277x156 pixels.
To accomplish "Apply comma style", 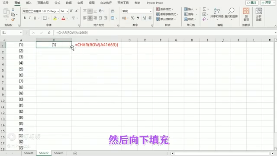I will point(138,18).
